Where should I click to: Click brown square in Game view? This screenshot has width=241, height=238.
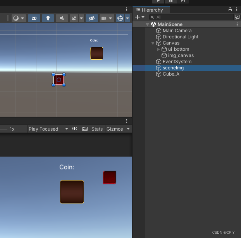click(72, 192)
